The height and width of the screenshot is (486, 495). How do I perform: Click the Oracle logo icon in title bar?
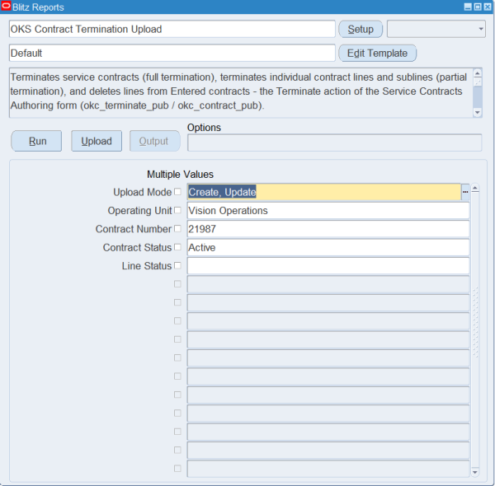click(x=6, y=7)
